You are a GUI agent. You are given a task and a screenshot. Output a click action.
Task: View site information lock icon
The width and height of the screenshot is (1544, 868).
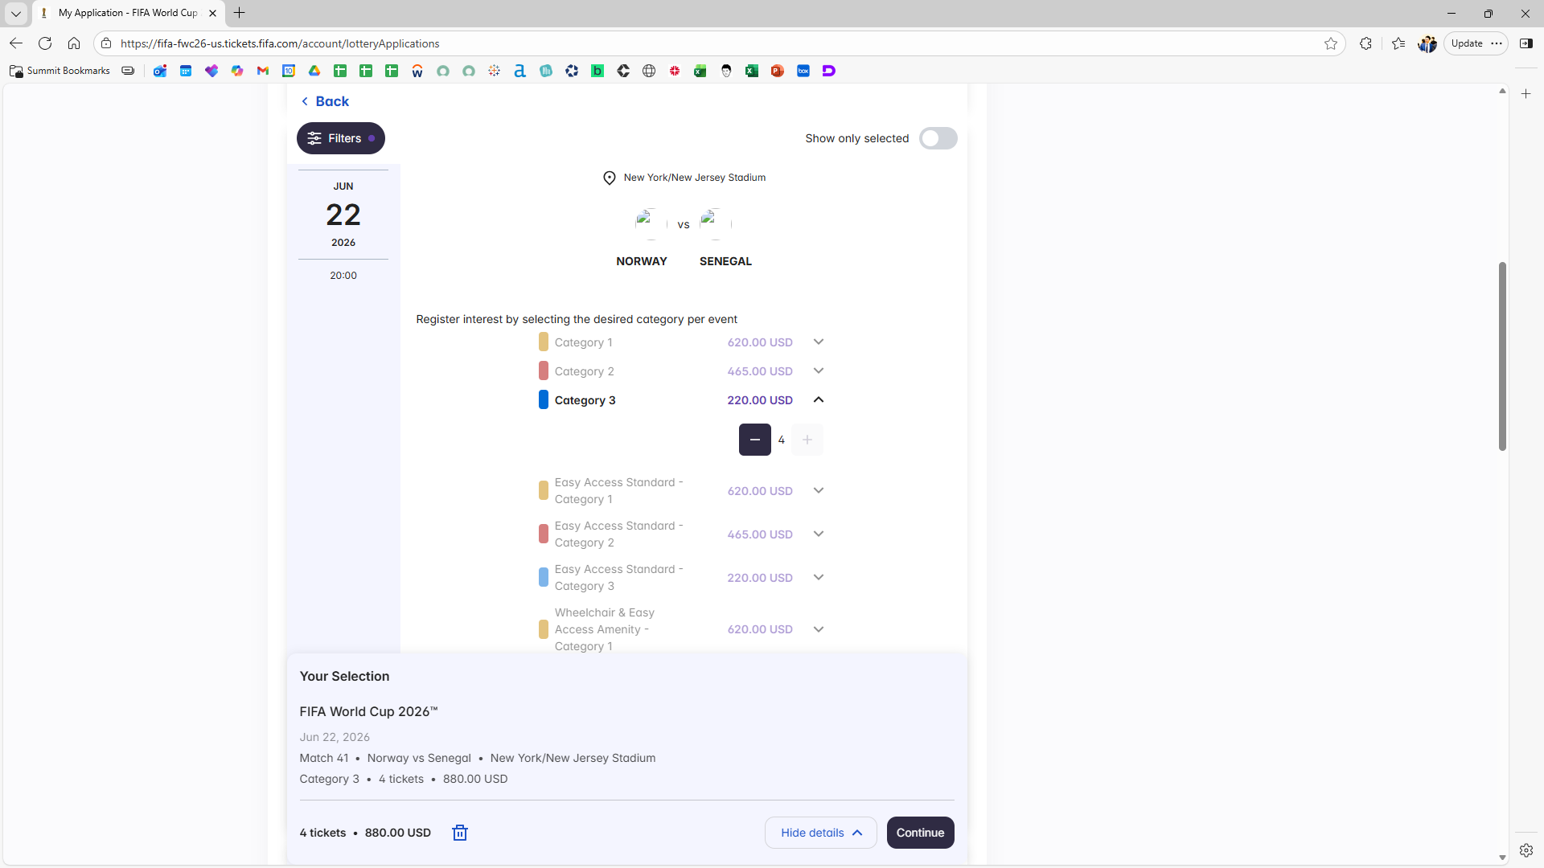coord(106,43)
